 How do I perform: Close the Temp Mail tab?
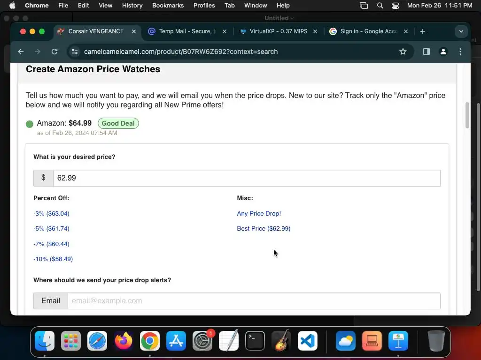coord(225,31)
